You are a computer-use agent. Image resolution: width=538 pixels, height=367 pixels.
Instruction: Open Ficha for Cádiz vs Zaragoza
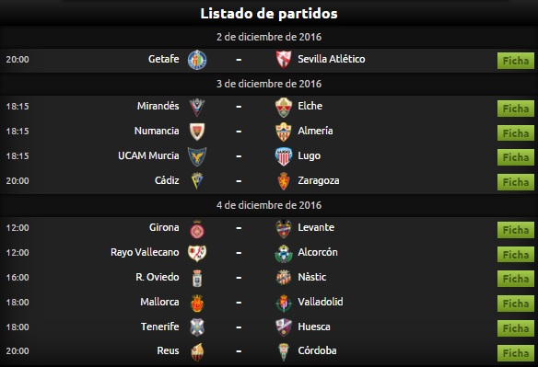click(516, 182)
